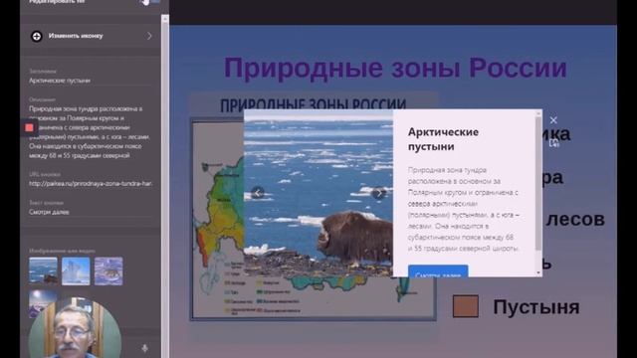Click the blue Смотри далее button in popup

pos(438,271)
